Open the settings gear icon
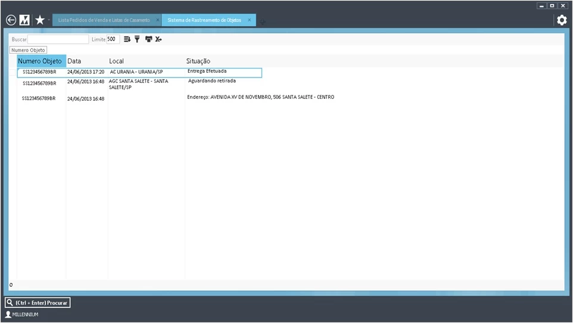Image resolution: width=573 pixels, height=323 pixels. coord(561,20)
